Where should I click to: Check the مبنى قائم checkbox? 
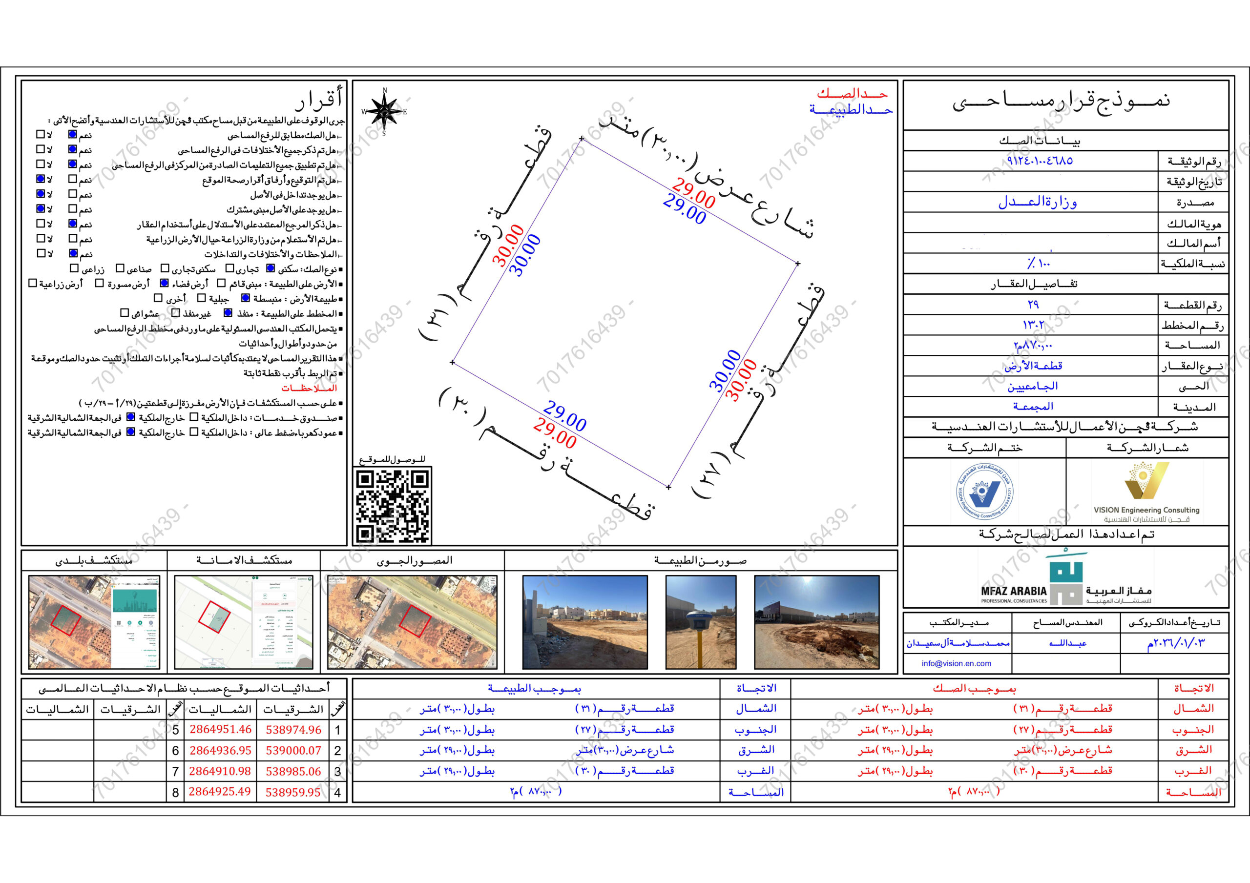[x=221, y=283]
